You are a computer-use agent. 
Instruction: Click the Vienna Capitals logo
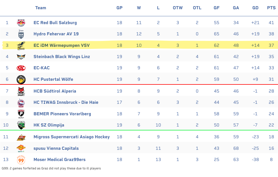21,148
